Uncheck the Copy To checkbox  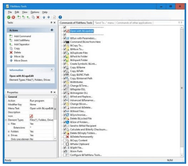[x=65, y=45]
